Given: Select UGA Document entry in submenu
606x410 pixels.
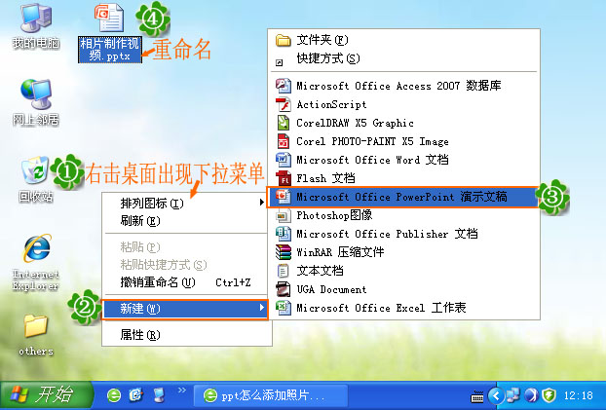Looking at the screenshot, I should point(403,289).
